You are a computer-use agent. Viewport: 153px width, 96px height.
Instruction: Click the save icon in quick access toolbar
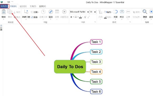tap(9, 2)
